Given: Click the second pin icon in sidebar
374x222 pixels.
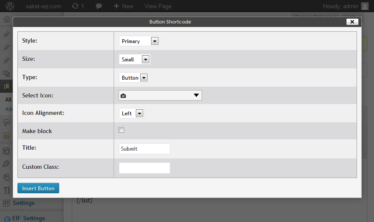Looking at the screenshot, I should [7, 47].
